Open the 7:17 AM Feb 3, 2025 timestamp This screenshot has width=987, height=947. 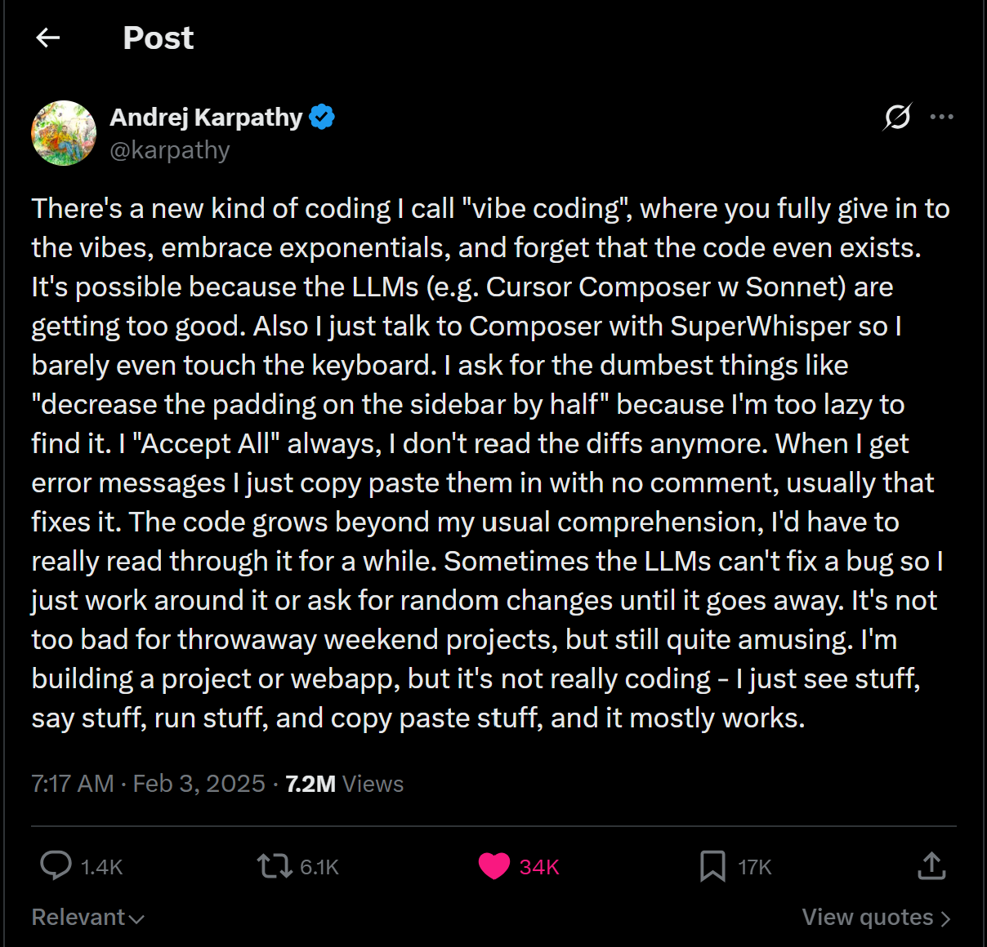coord(148,784)
